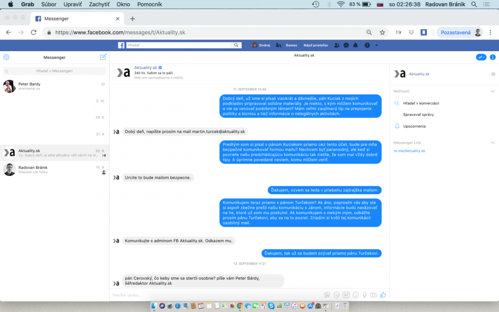Open Messenger settings gear icon
499x312 pixels.
click(6, 58)
